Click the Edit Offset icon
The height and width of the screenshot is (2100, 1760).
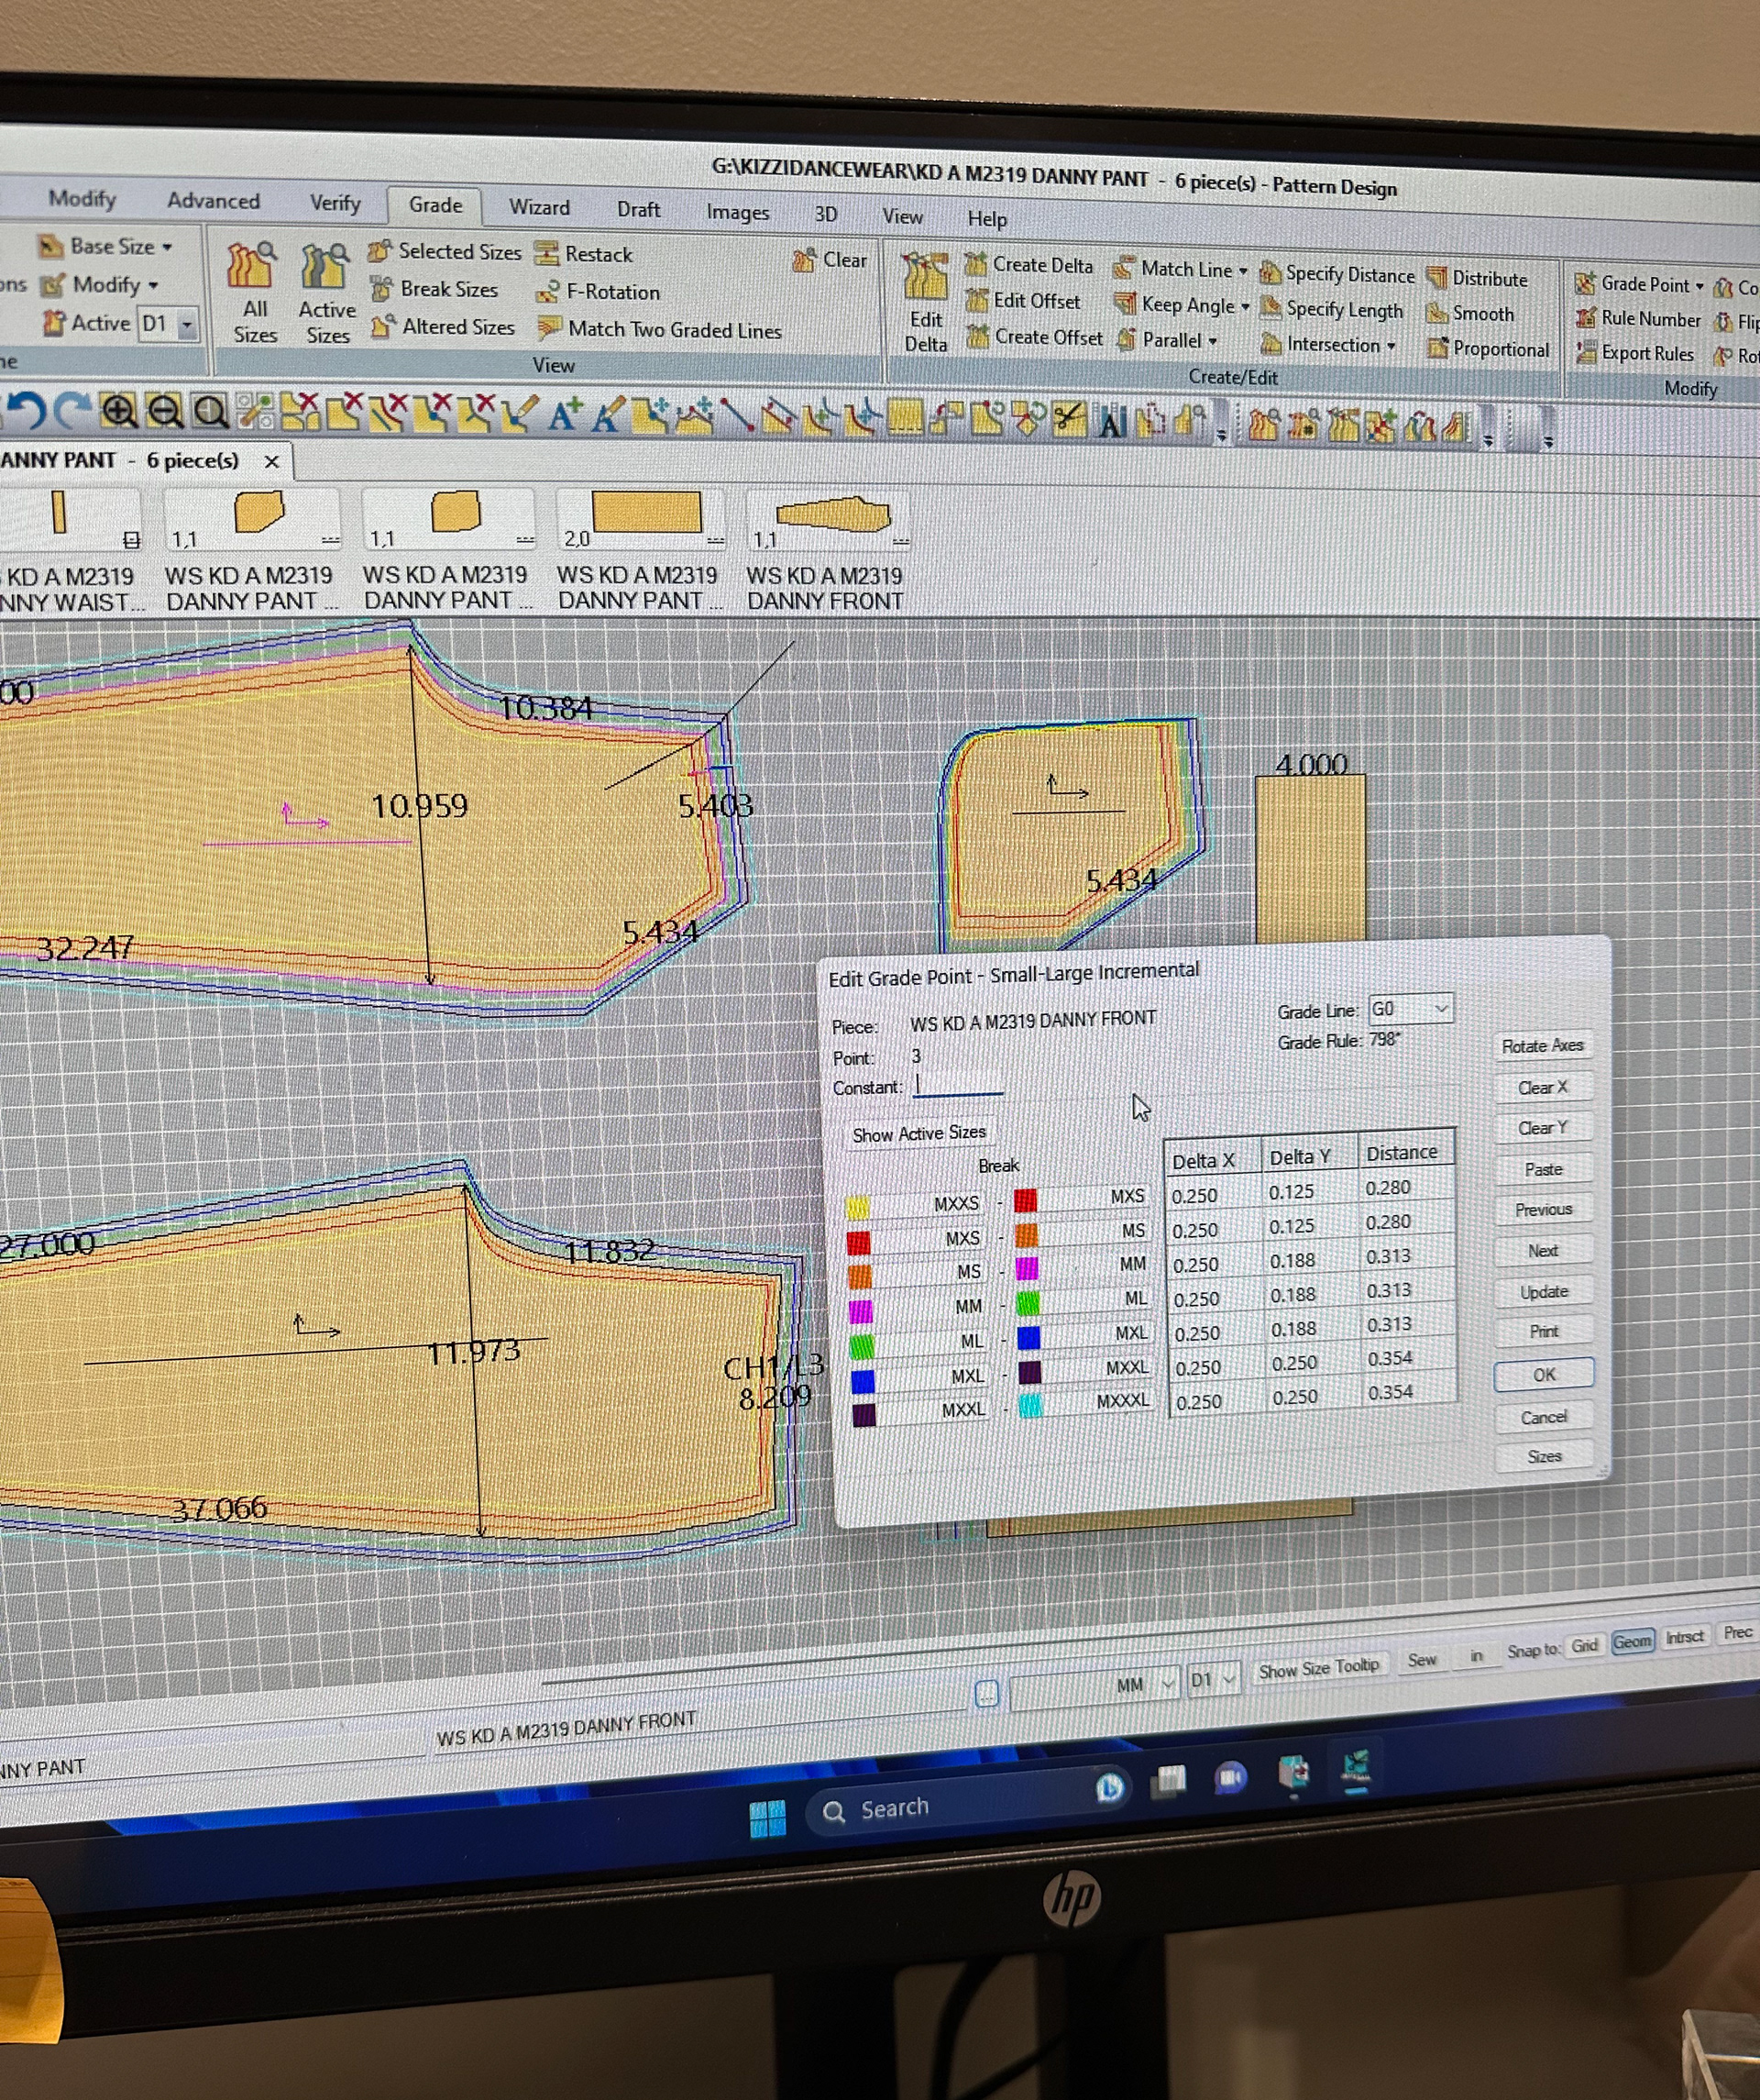click(x=977, y=301)
